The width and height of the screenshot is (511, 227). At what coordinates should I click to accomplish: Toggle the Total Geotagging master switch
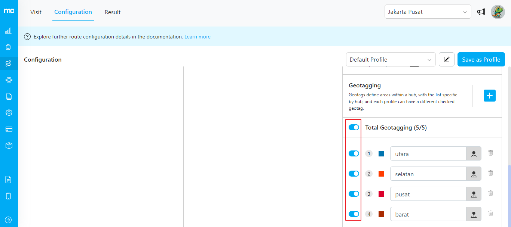click(x=354, y=128)
